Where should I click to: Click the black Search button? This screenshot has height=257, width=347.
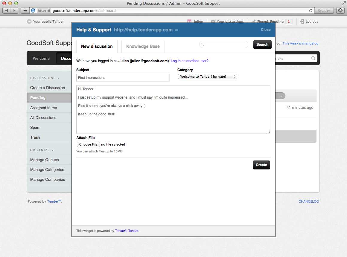pos(262,45)
